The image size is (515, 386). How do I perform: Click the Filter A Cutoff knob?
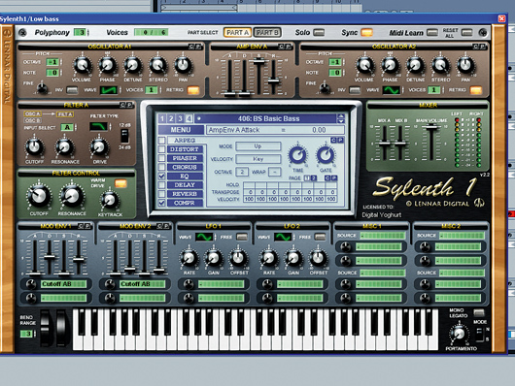(x=34, y=147)
